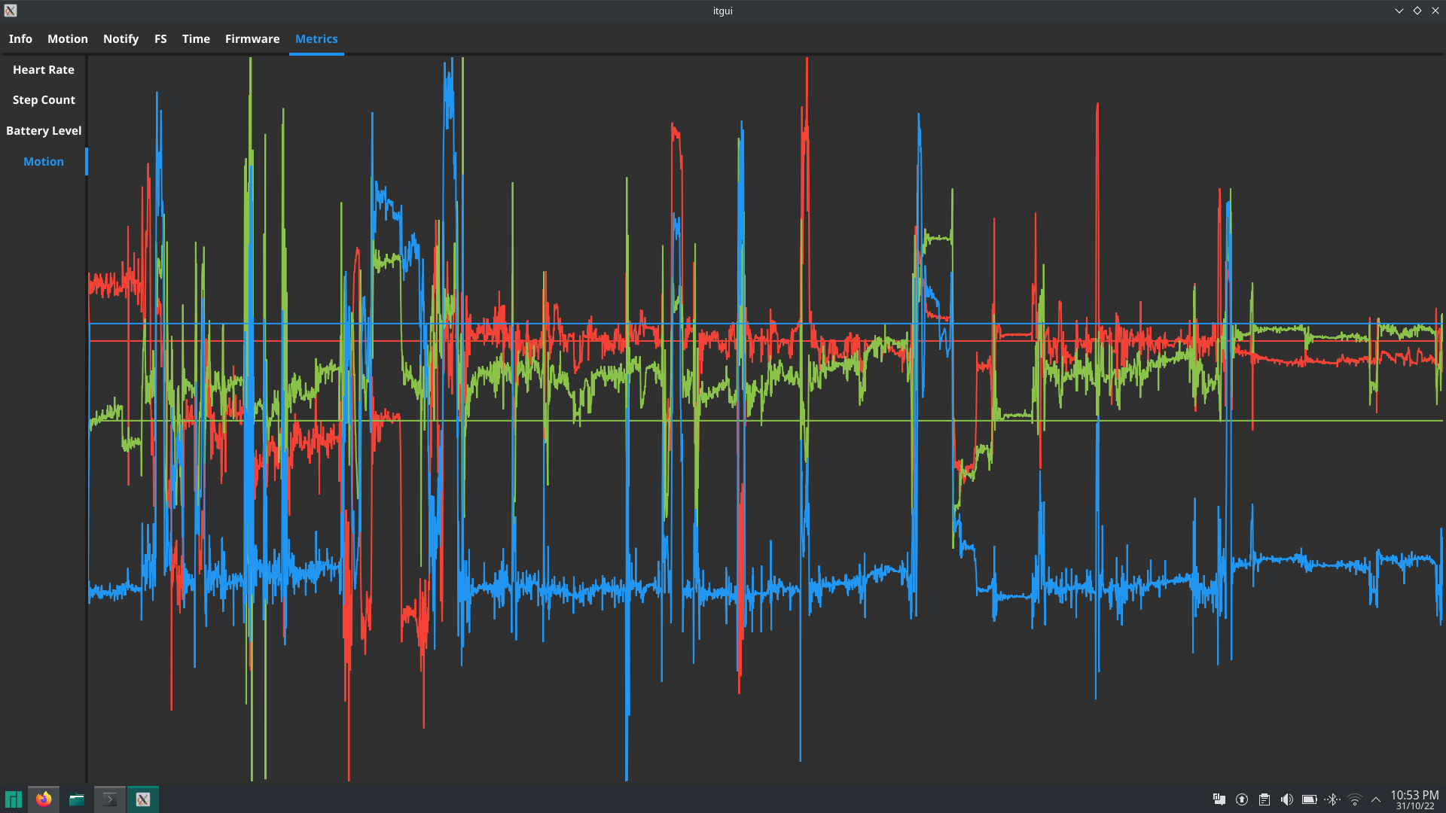1446x813 pixels.
Task: Click the clock showing 10:53 PM
Action: [x=1414, y=799]
